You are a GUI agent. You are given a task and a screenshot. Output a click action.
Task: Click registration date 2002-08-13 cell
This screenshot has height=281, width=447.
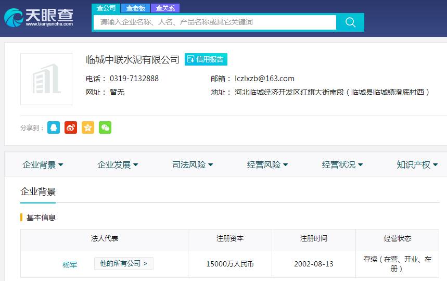[314, 264]
